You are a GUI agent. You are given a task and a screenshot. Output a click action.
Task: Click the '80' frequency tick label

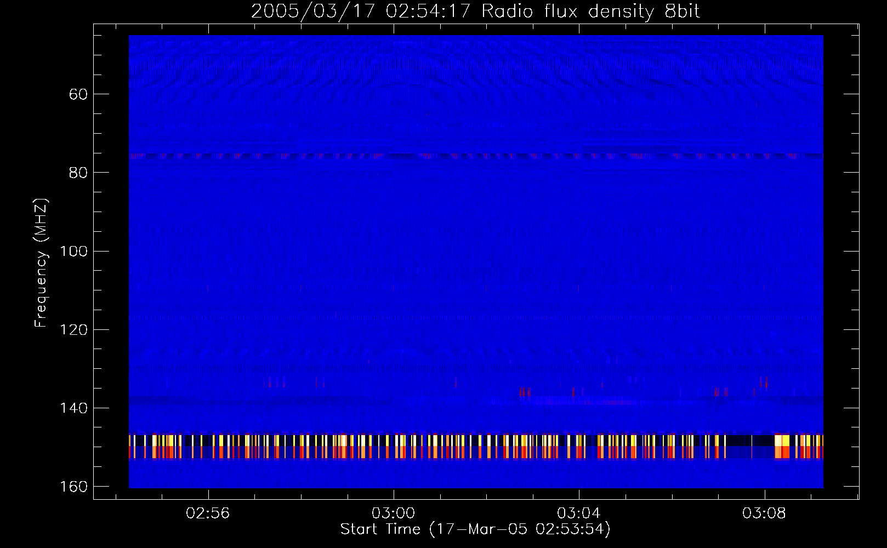78,173
